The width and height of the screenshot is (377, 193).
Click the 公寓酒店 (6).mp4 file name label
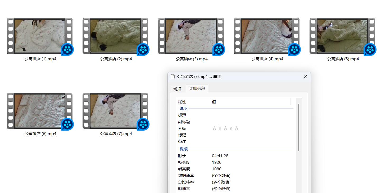pos(40,134)
